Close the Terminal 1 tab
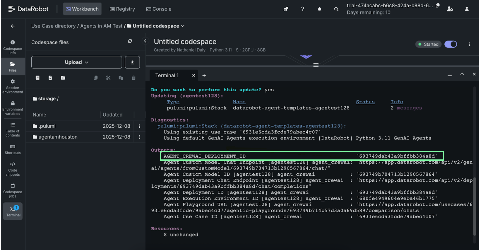This screenshot has height=250, width=479. [194, 76]
